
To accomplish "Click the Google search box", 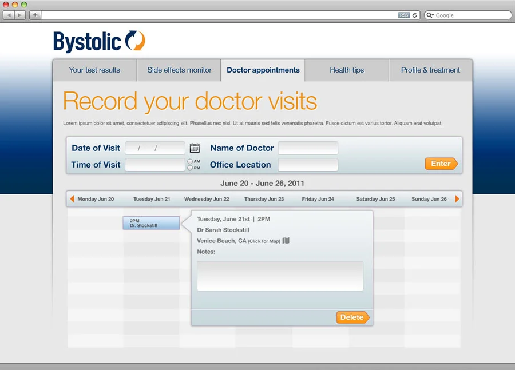I will [468, 15].
